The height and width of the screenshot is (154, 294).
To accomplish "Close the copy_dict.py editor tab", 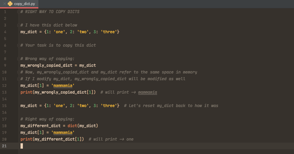I will (x=4, y=4).
